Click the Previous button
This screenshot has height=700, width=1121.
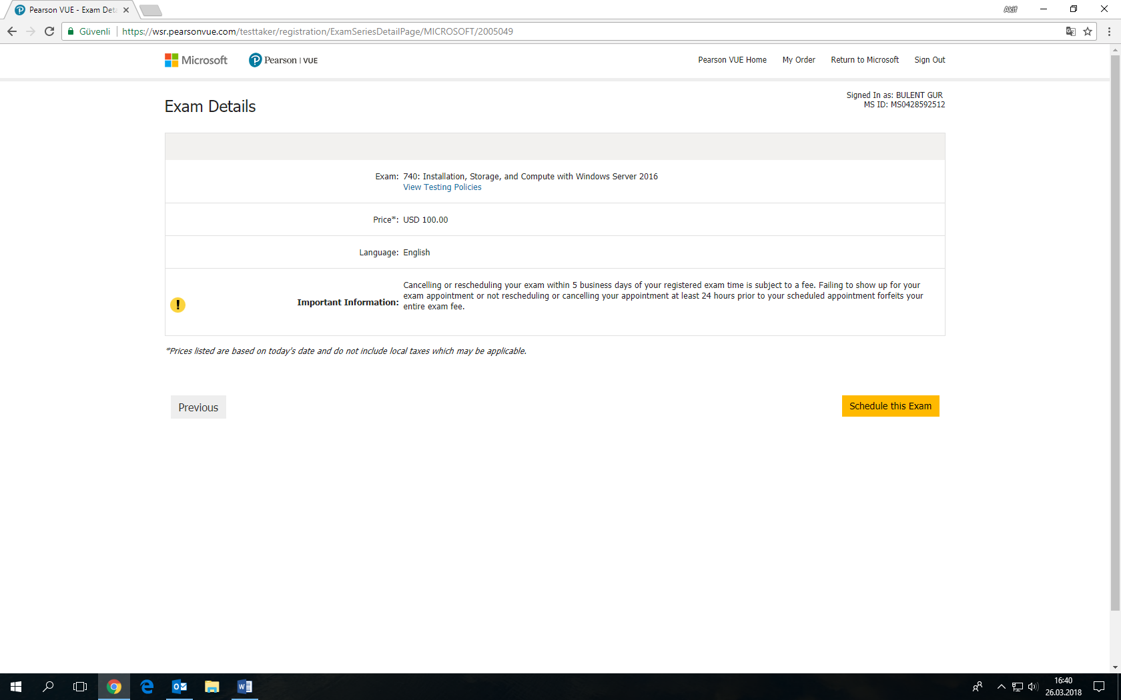(x=198, y=407)
